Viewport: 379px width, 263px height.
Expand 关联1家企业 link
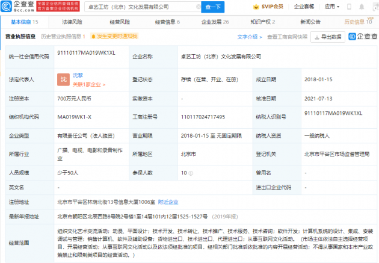tap(89, 85)
